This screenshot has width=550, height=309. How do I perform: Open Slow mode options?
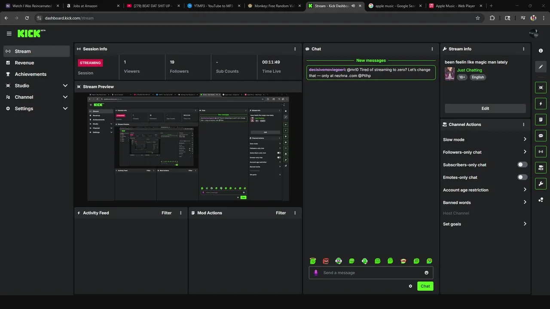(485, 139)
